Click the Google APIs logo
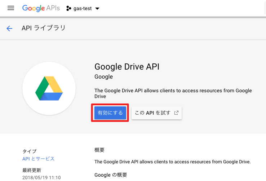Image resolution: width=266 pixels, height=181 pixels. point(41,8)
